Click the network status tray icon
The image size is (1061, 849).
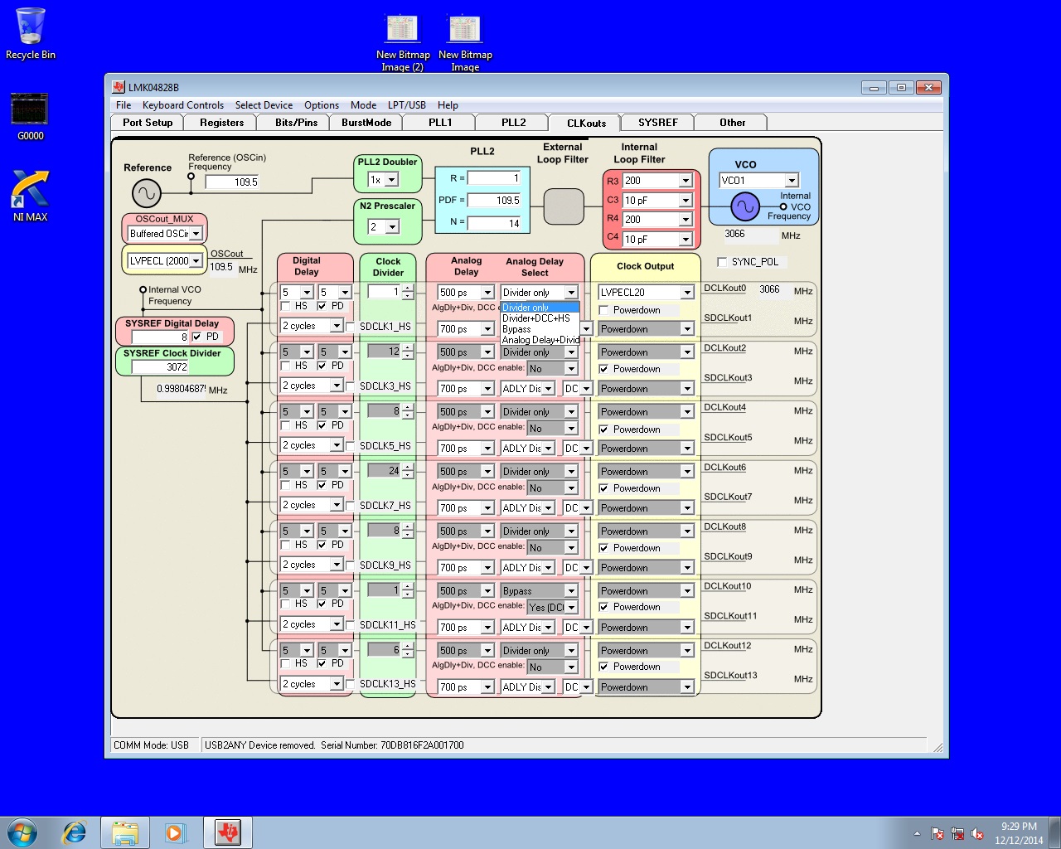click(x=957, y=833)
